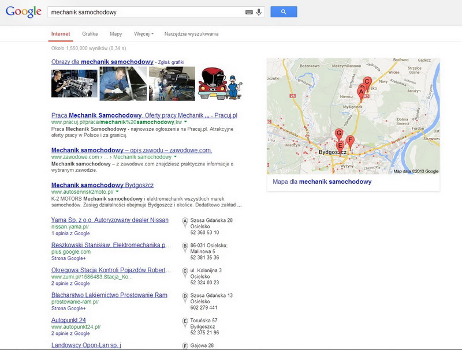Open the Pracuj.pl job offers result
This screenshot has width=462, height=350.
tap(144, 115)
